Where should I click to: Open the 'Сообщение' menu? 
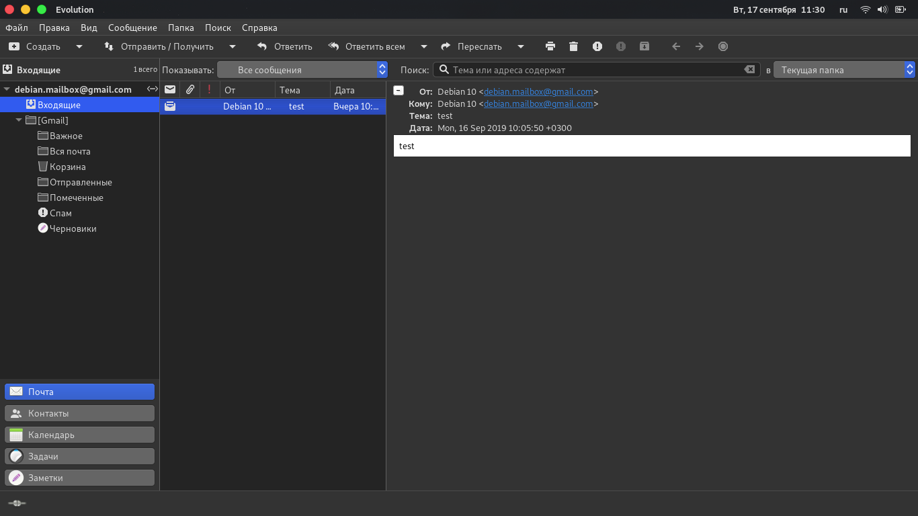click(132, 28)
